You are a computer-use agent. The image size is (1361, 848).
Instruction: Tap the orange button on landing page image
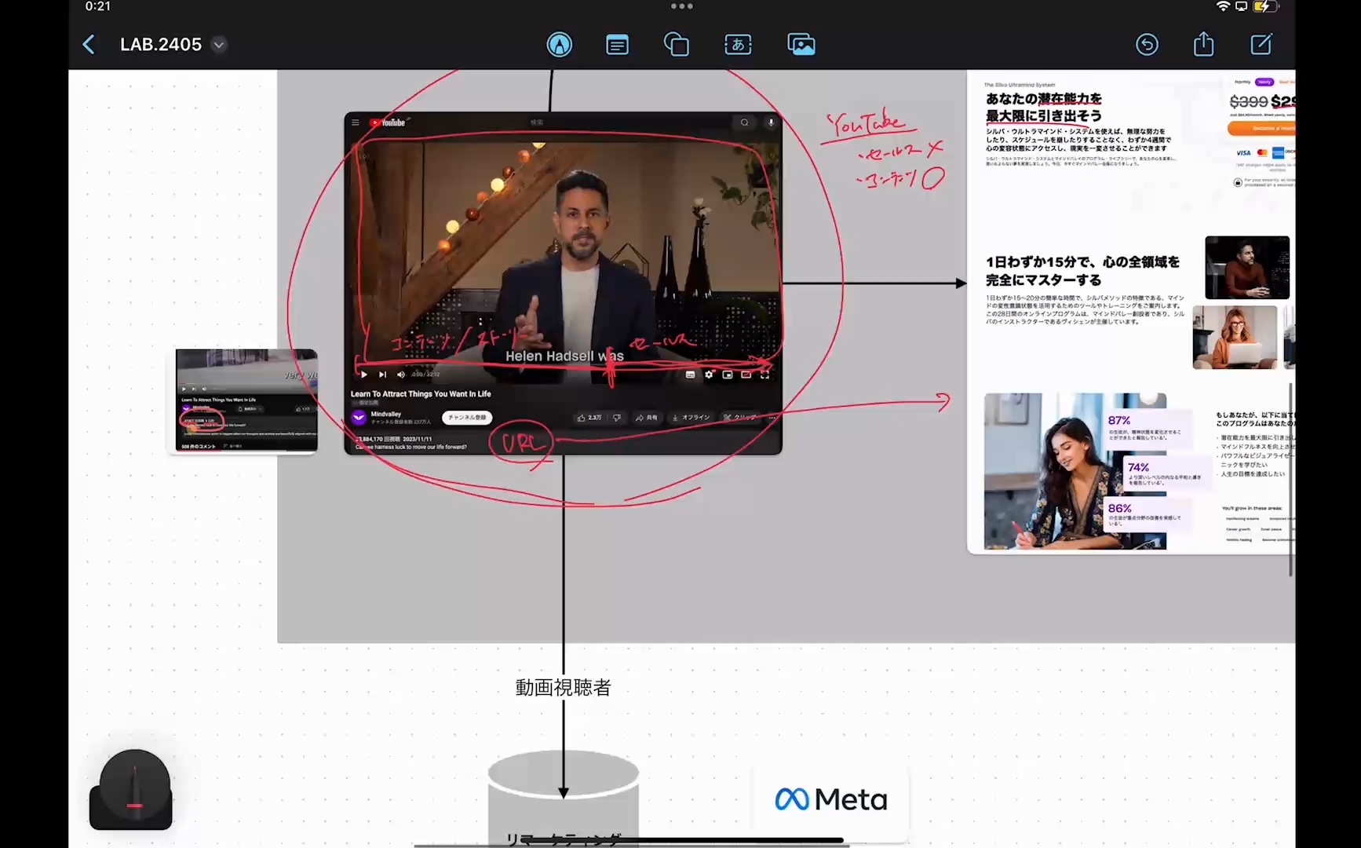click(1261, 128)
